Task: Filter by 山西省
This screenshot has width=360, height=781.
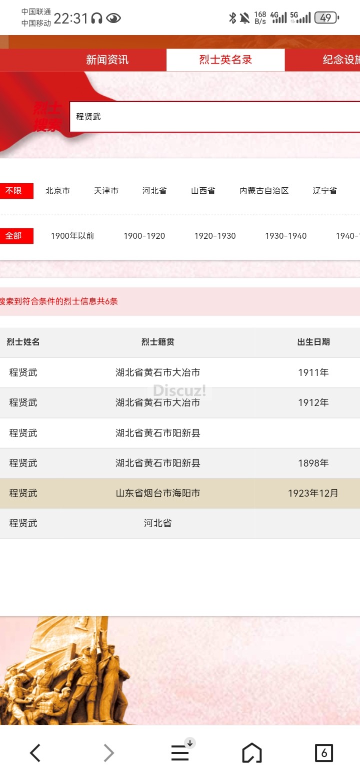Action: [203, 191]
